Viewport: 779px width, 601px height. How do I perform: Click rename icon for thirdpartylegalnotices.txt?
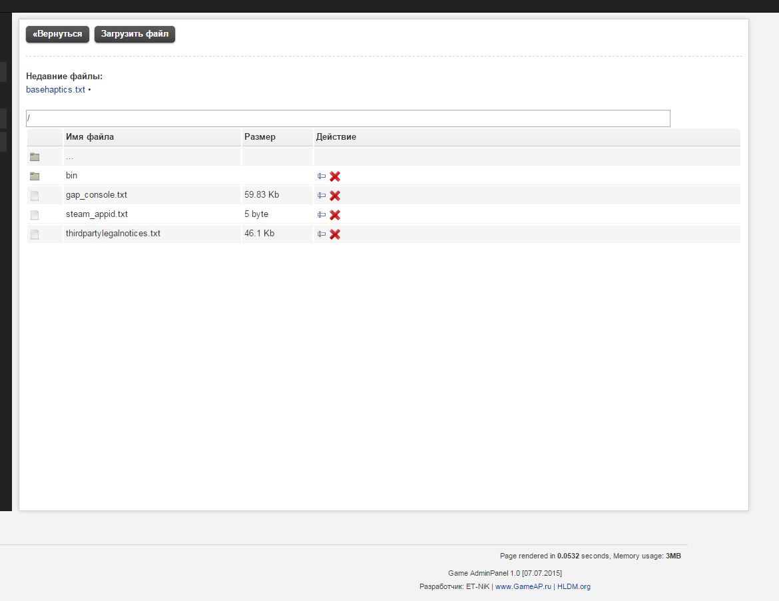click(x=322, y=234)
